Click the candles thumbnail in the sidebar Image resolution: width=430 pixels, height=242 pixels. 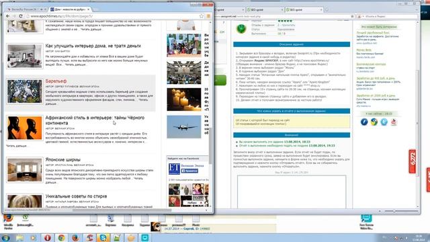point(183,99)
